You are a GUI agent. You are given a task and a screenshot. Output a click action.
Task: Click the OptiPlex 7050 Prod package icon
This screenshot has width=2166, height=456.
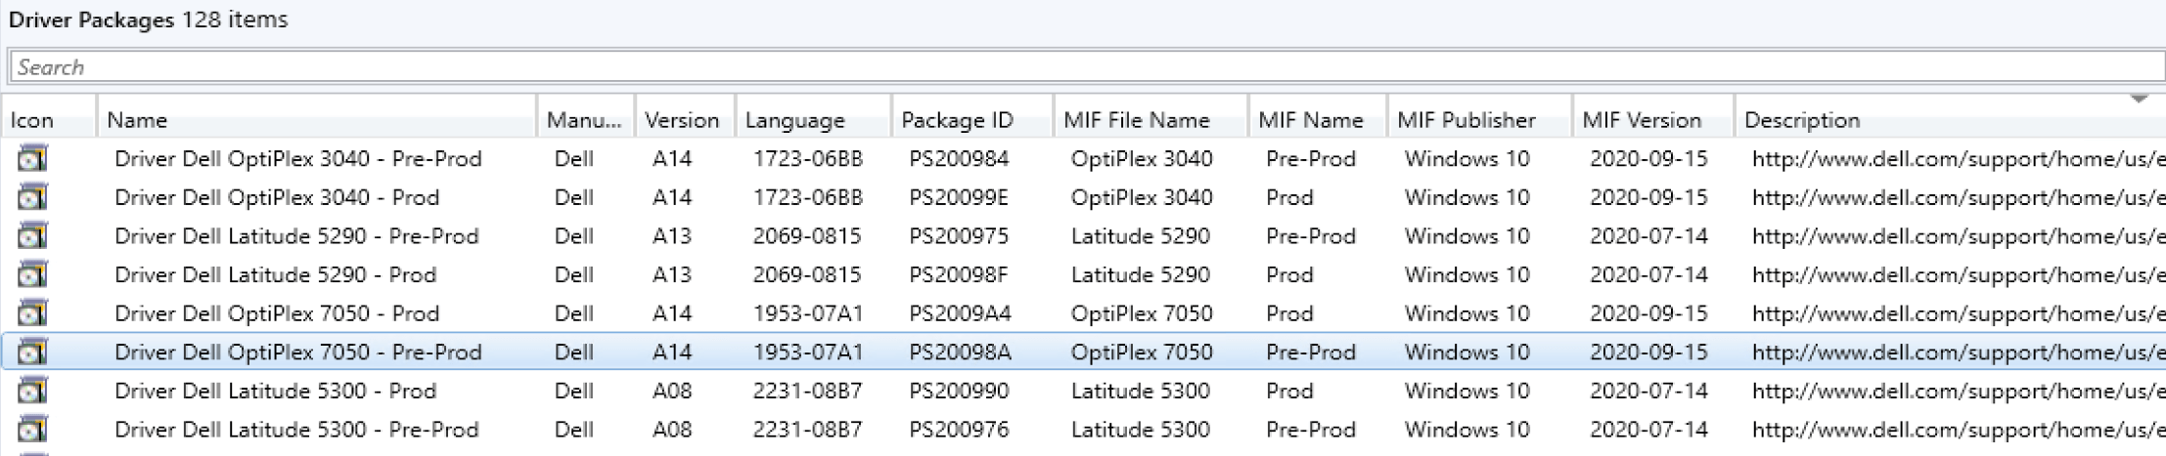32,313
